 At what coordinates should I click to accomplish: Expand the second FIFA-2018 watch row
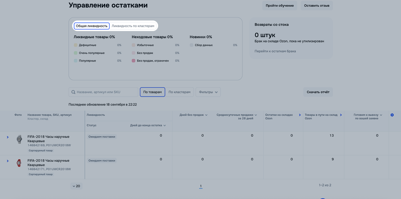pyautogui.click(x=8, y=161)
